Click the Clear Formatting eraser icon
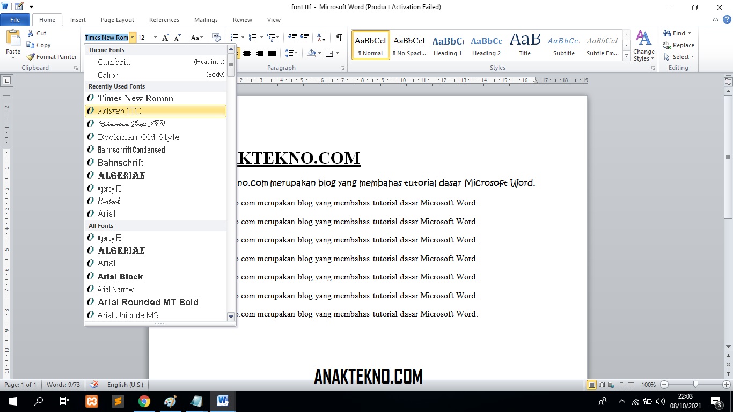Image resolution: width=733 pixels, height=412 pixels. coord(216,38)
